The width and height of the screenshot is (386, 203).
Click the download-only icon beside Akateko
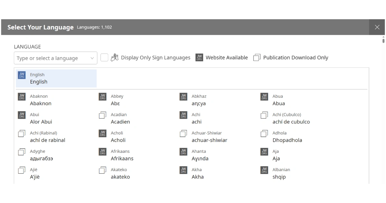103,170
